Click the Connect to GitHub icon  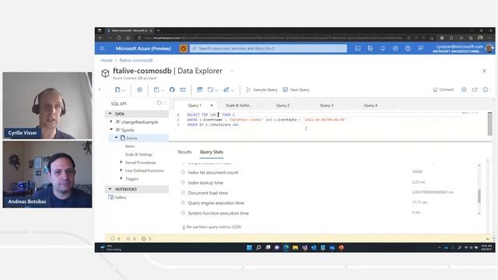pyautogui.click(x=172, y=90)
